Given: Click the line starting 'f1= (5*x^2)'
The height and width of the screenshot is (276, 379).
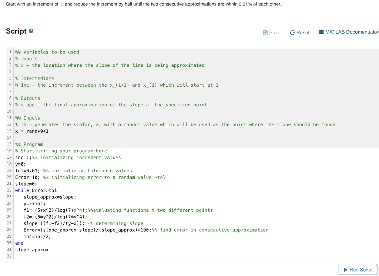Looking at the screenshot, I should 118,210.
